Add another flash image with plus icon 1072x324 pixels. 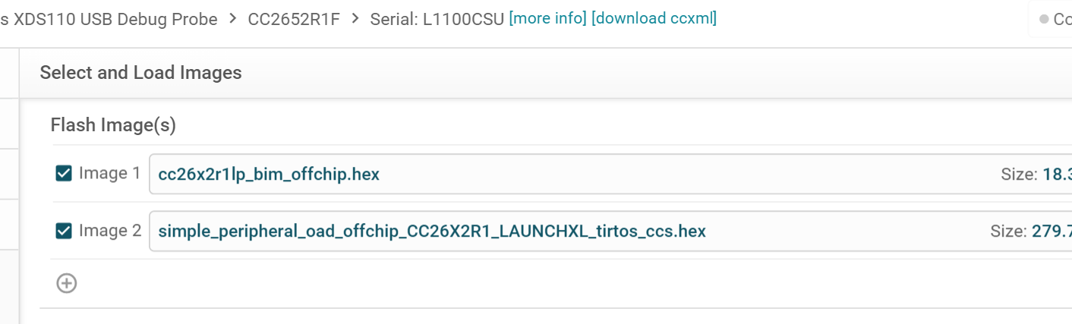[x=67, y=284]
